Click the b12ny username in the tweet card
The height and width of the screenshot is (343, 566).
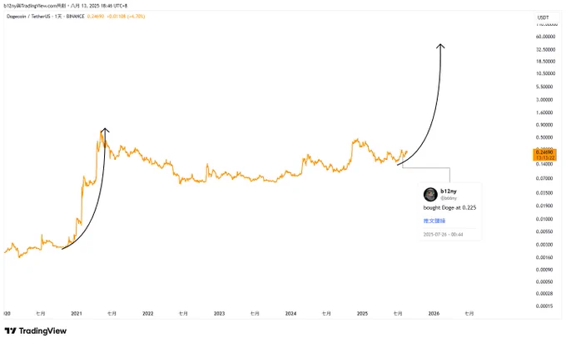(x=449, y=191)
